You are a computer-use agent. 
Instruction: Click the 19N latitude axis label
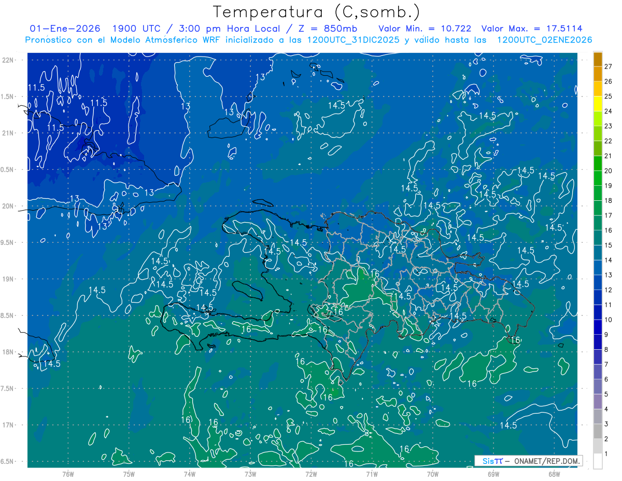[8, 279]
